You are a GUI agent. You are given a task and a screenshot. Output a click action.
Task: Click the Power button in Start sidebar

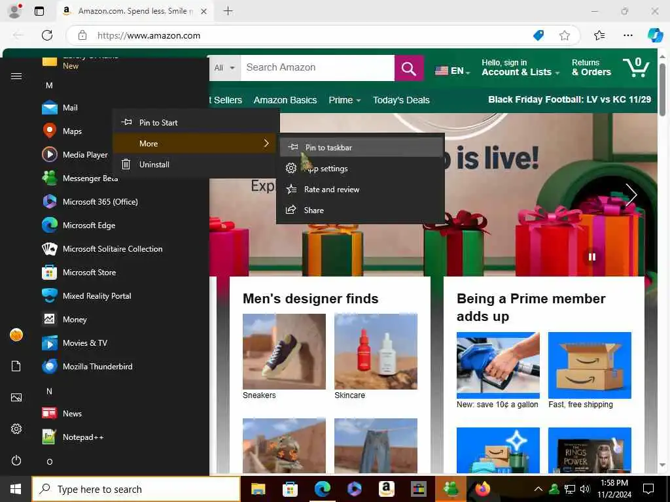pos(16,460)
